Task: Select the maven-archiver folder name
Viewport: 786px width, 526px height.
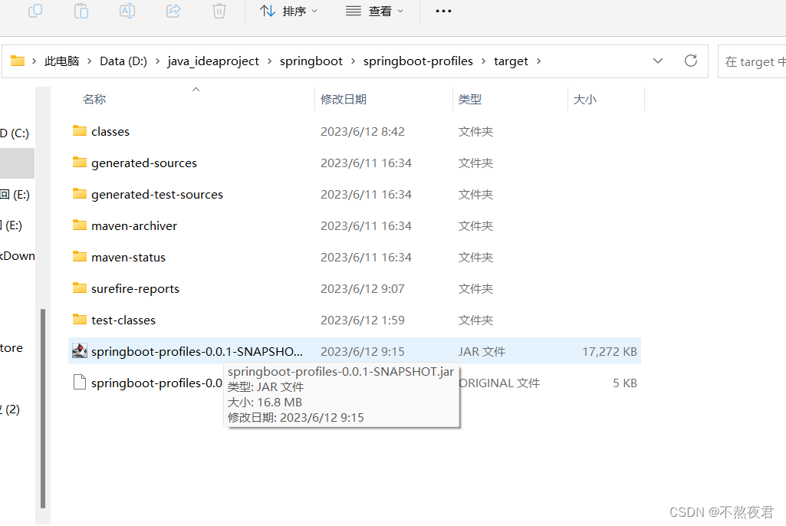Action: click(134, 226)
